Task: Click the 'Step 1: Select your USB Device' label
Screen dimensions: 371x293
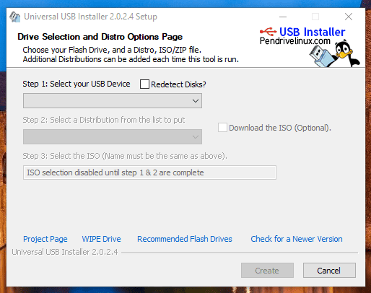Action: coord(77,84)
